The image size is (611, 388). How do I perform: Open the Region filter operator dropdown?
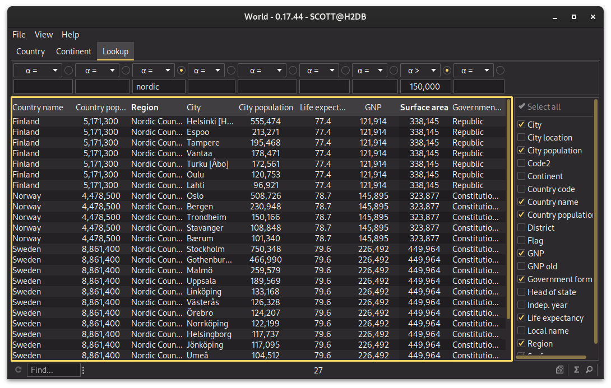pyautogui.click(x=153, y=71)
